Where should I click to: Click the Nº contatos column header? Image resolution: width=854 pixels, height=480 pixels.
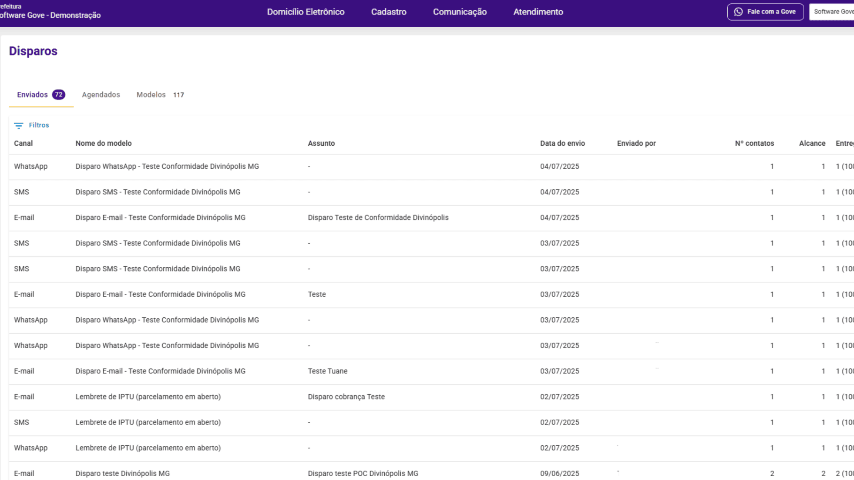(755, 143)
